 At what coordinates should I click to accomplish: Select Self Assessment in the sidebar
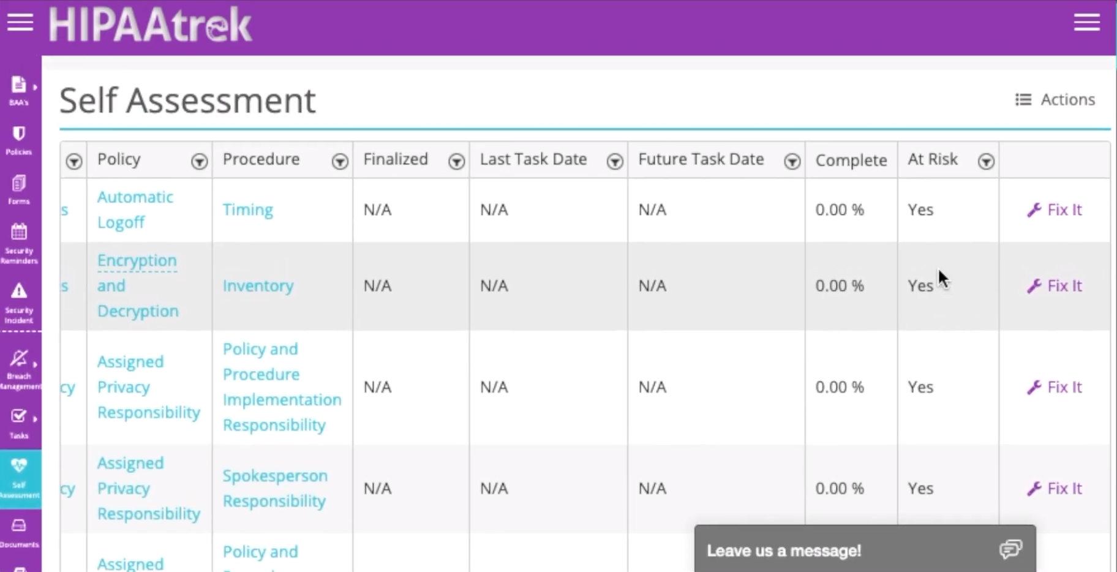[x=20, y=480]
